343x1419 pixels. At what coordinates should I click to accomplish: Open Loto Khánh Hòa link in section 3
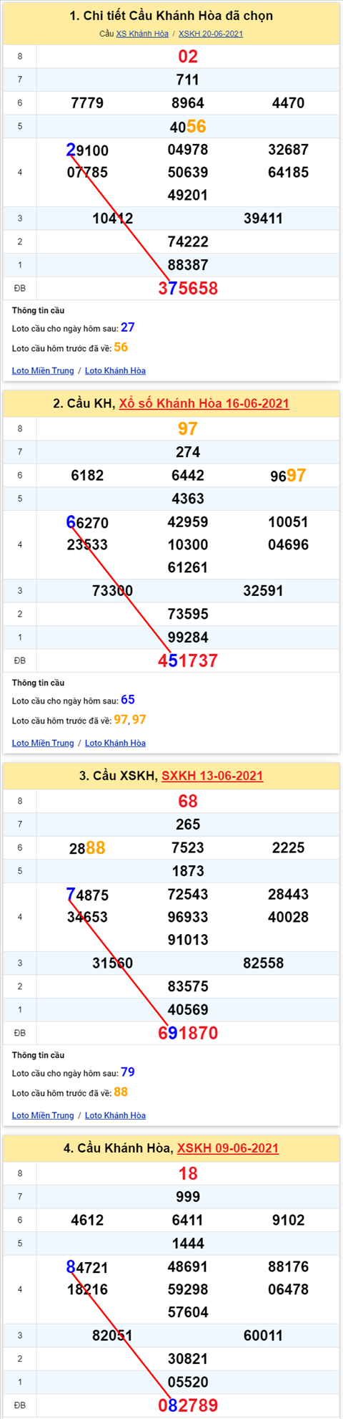coord(115,1115)
